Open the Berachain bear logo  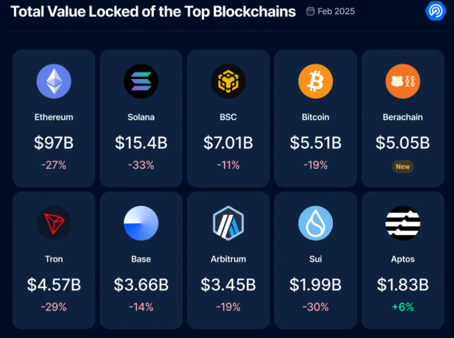tap(403, 82)
